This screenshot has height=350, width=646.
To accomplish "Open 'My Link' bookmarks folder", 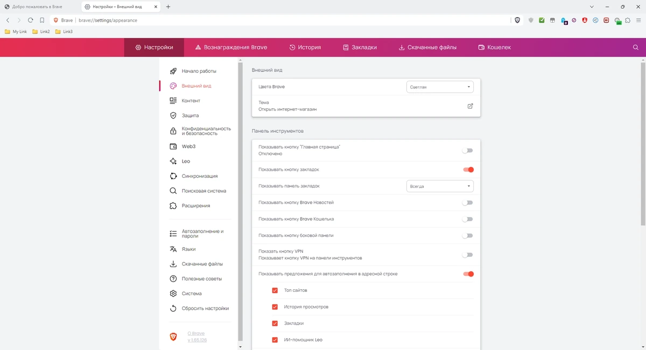I will click(x=16, y=32).
